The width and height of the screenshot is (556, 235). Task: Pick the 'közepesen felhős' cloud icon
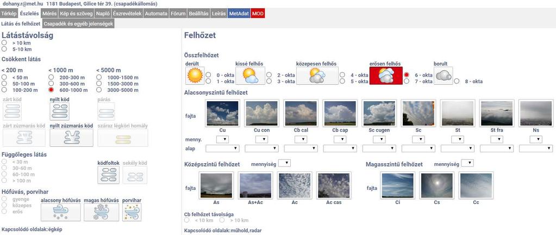pos(317,76)
